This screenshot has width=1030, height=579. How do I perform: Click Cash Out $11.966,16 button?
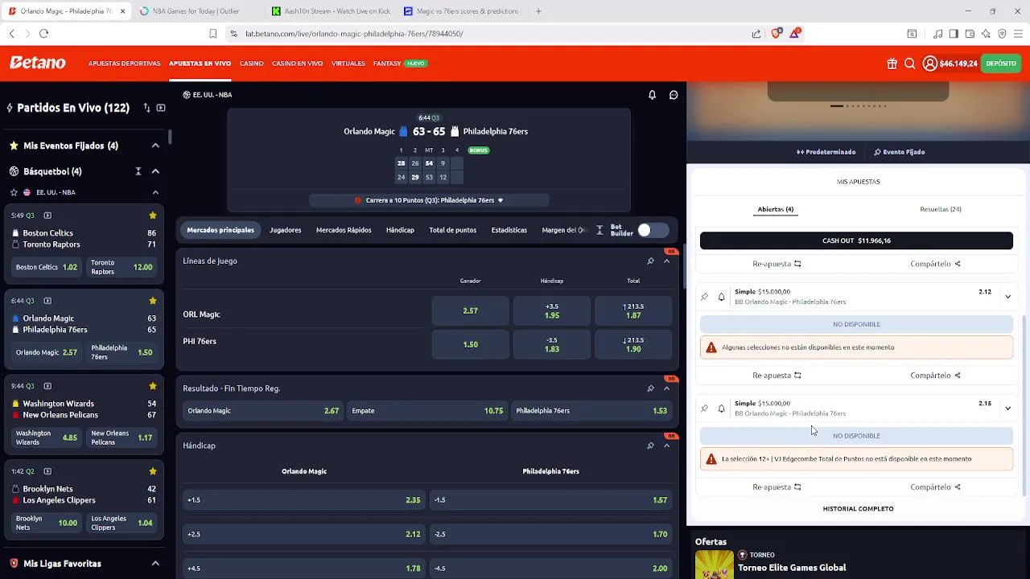point(856,240)
